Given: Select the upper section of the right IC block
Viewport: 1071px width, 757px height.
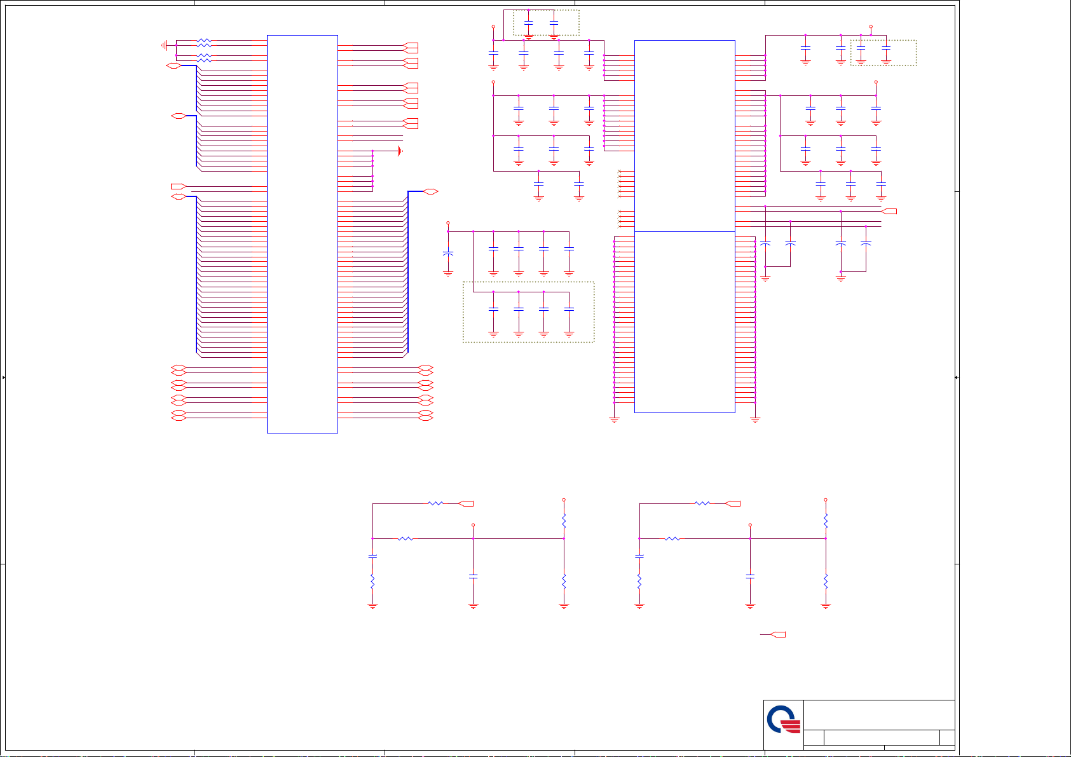Looking at the screenshot, I should pyautogui.click(x=685, y=136).
